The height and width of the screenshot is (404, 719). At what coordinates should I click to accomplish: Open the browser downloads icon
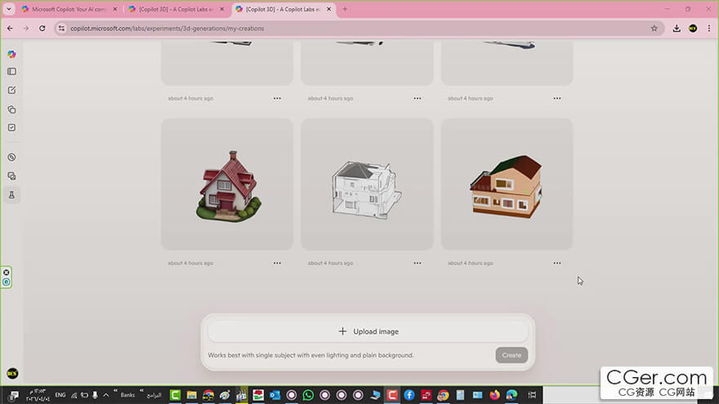click(x=677, y=29)
